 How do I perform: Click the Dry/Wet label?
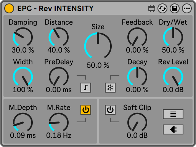(x=173, y=22)
